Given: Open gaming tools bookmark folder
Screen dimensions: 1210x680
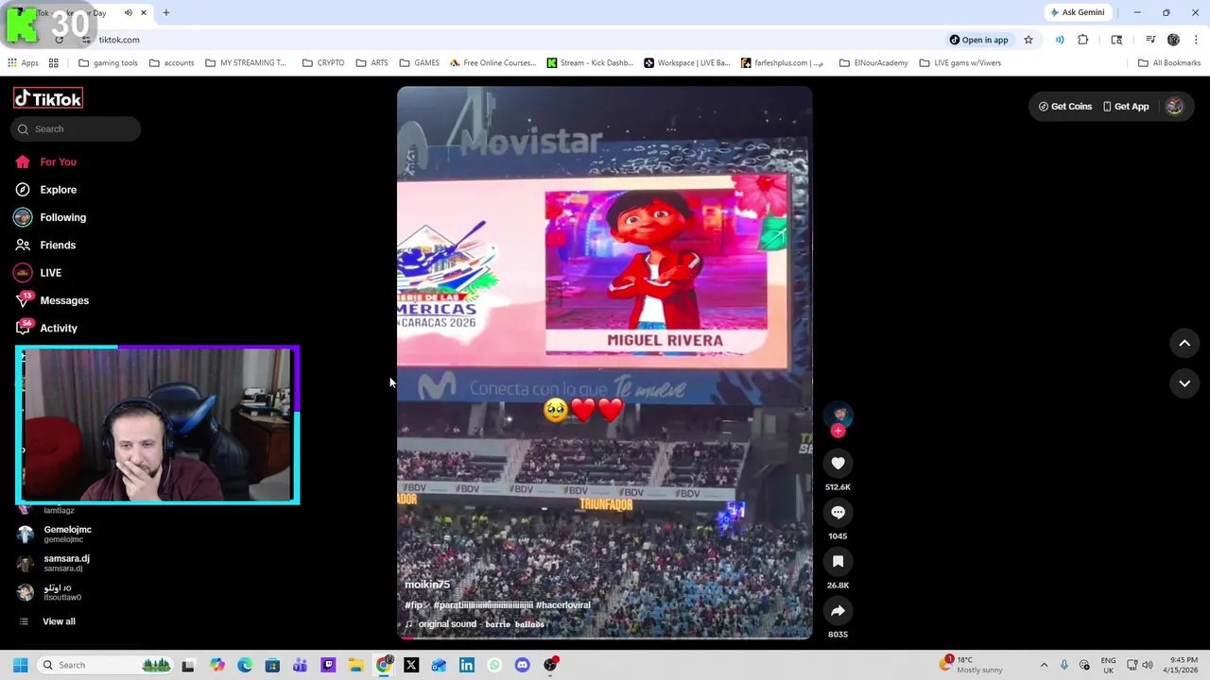Looking at the screenshot, I should point(109,63).
